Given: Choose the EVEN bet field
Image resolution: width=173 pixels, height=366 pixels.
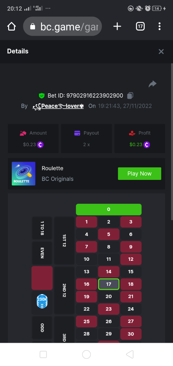Looking at the screenshot, I should [x=42, y=253].
